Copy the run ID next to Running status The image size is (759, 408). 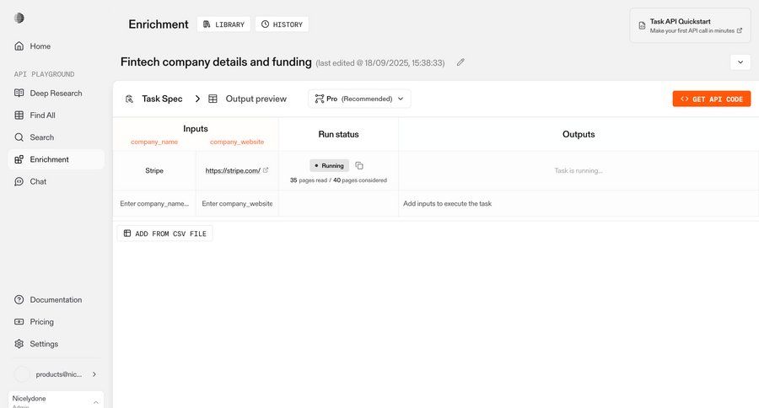pyautogui.click(x=359, y=166)
